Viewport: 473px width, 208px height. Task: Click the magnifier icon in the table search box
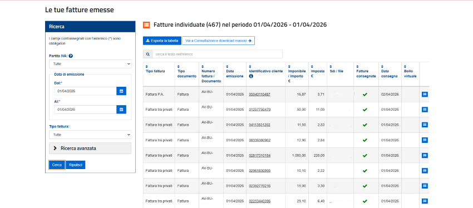pyautogui.click(x=148, y=55)
